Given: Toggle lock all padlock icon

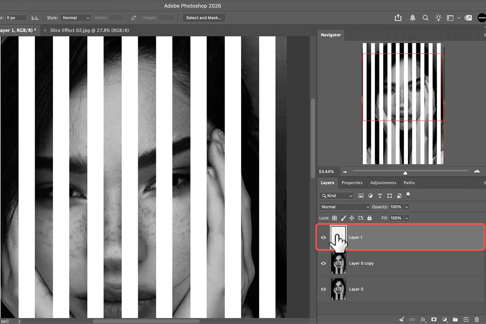Looking at the screenshot, I should (369, 218).
